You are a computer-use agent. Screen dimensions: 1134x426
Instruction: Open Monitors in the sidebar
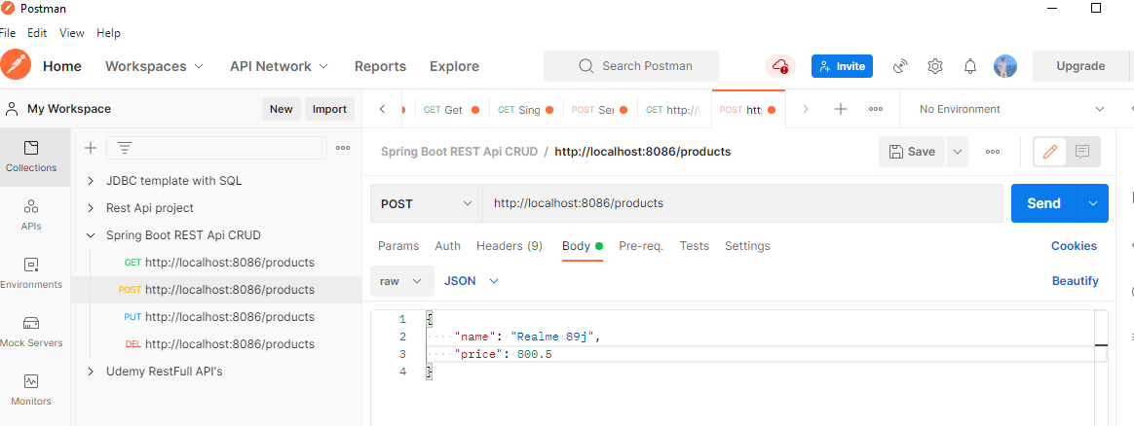[31, 391]
